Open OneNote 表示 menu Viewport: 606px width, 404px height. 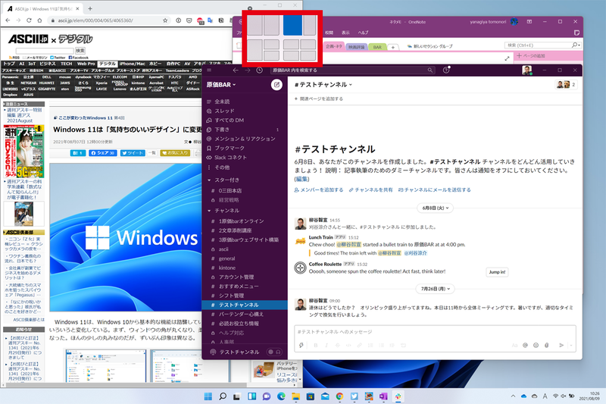click(x=345, y=33)
